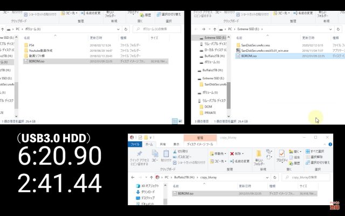Click search box in copy_bluray window

coord(306,177)
